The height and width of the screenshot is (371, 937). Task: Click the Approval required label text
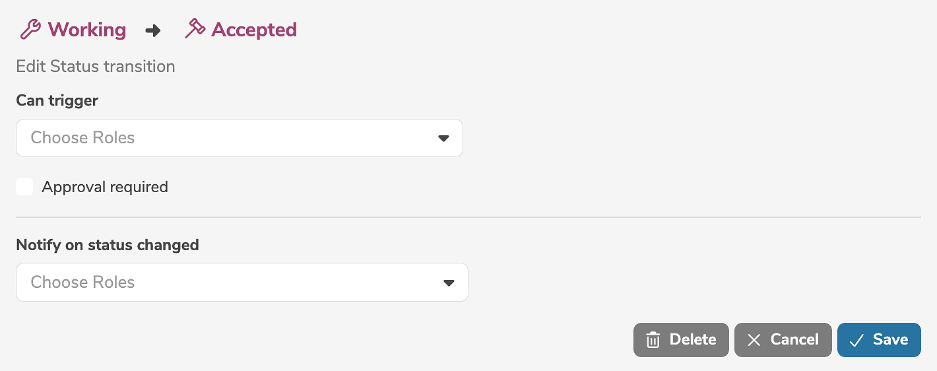click(105, 187)
